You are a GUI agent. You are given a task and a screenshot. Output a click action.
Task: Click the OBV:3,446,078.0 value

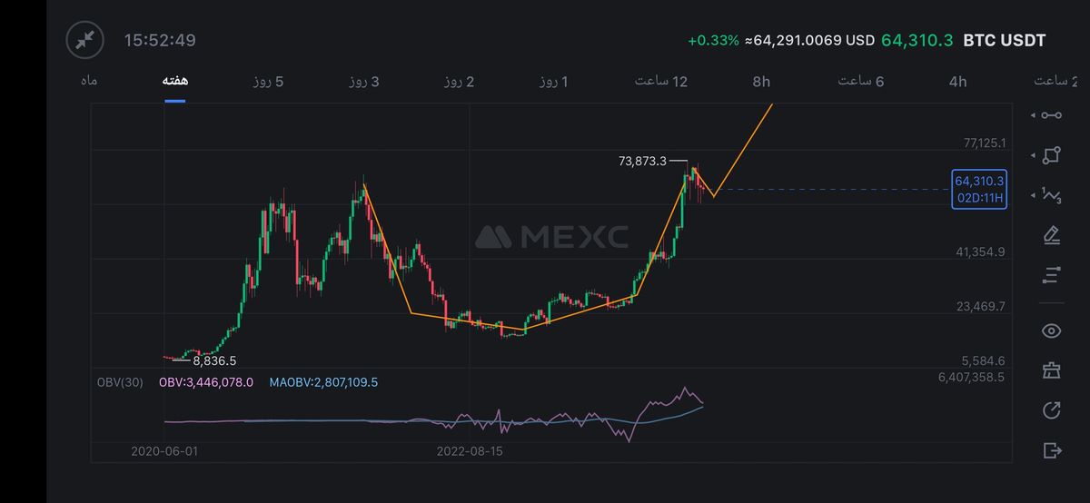[x=206, y=382]
